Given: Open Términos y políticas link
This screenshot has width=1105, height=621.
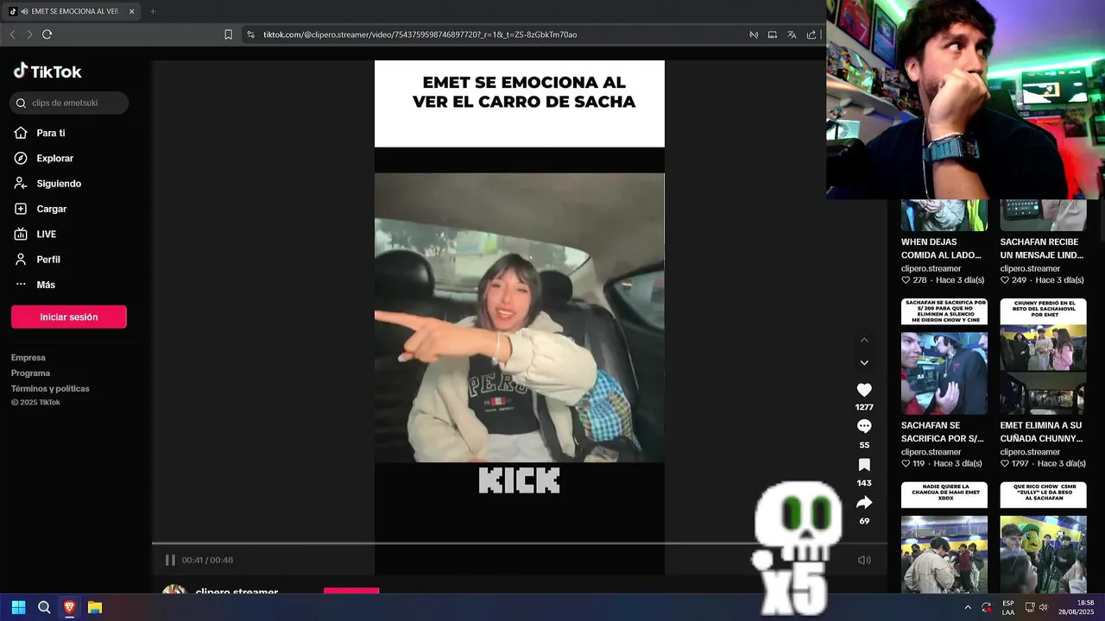Looking at the screenshot, I should pos(50,389).
